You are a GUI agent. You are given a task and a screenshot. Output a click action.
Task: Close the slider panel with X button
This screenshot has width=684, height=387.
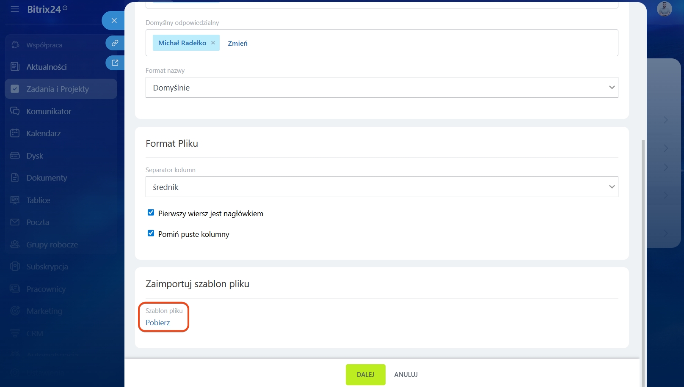tap(114, 20)
